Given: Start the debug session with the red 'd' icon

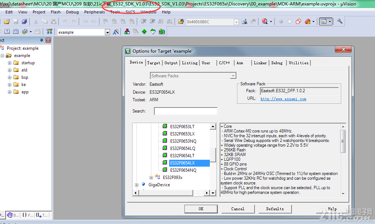Looking at the screenshot, I should pos(265,22).
